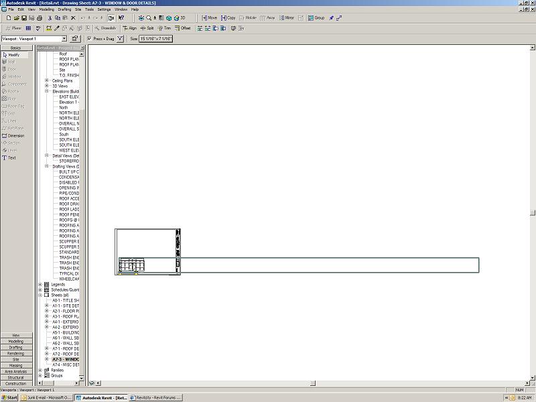
Task: Switch to default 3D view
Action: 179,17
